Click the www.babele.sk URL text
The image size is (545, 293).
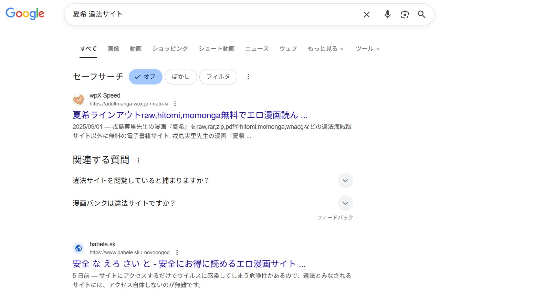pyautogui.click(x=129, y=252)
